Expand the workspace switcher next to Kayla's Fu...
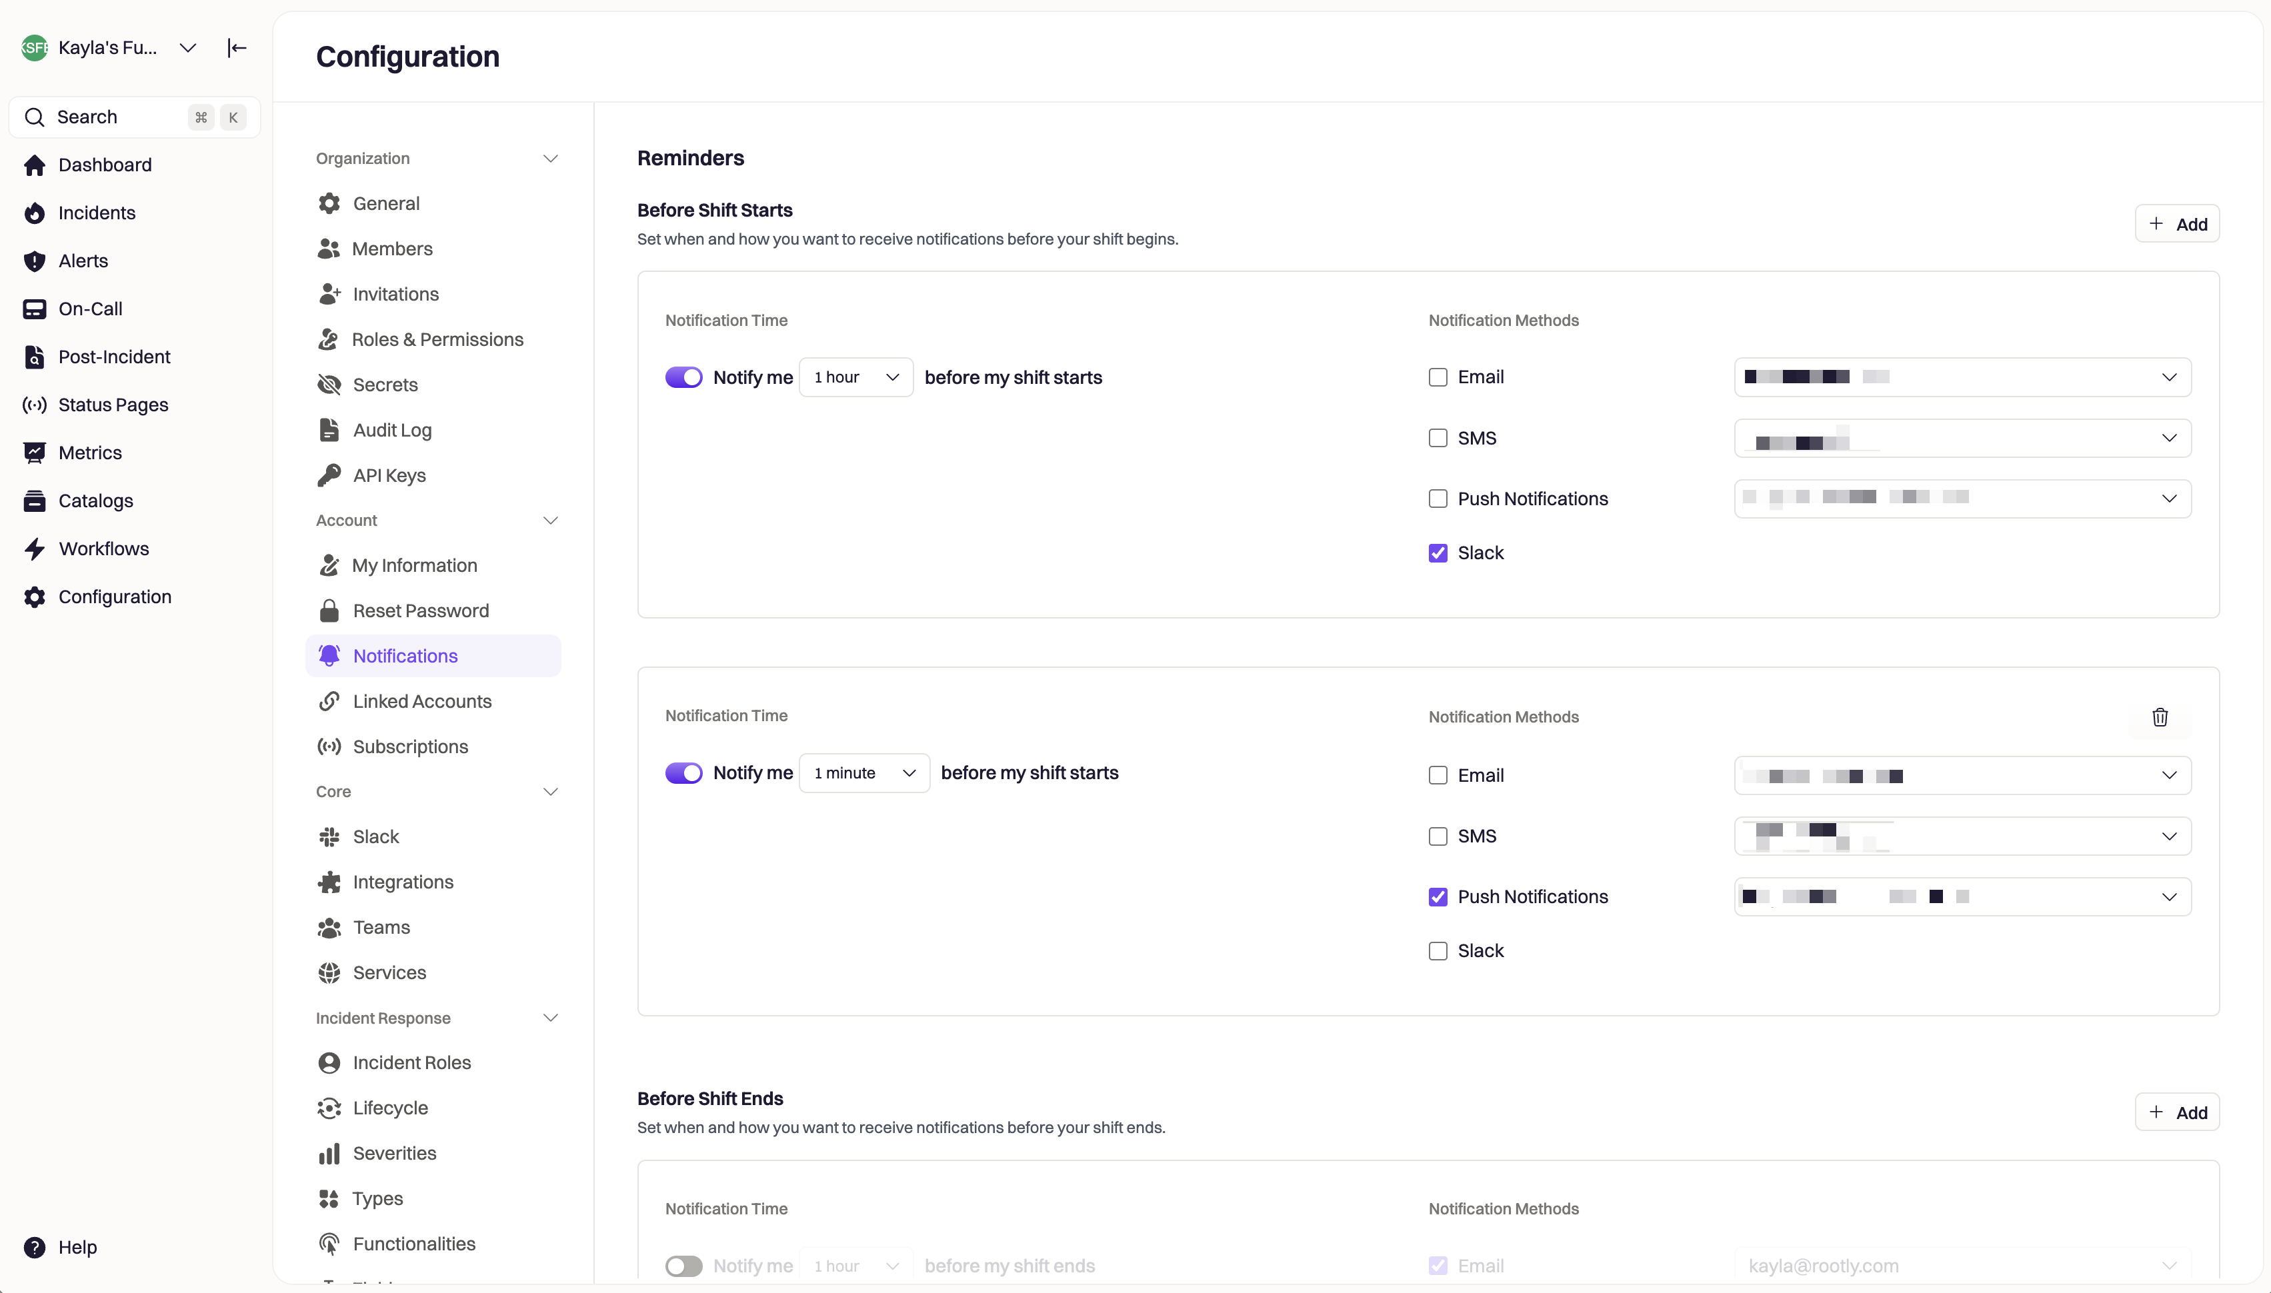This screenshot has height=1293, width=2271. tap(187, 48)
